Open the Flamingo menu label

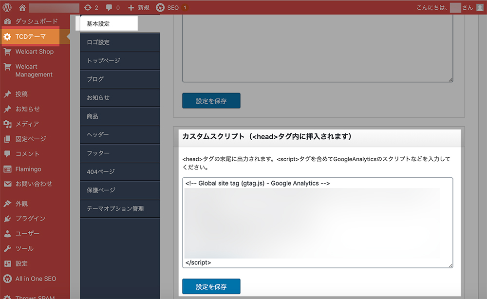coord(28,169)
